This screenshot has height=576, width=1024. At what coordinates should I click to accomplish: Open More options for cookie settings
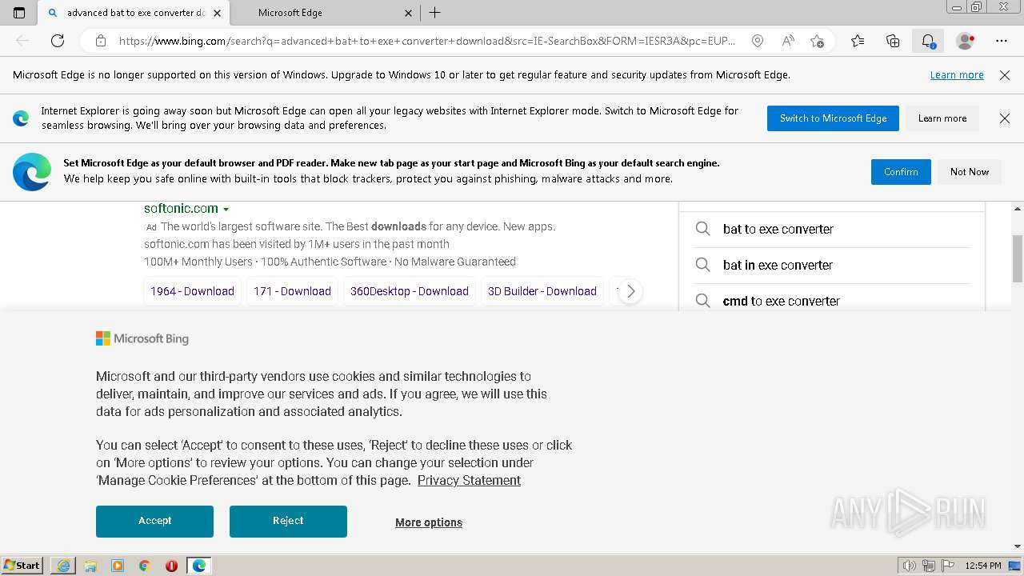coord(429,522)
